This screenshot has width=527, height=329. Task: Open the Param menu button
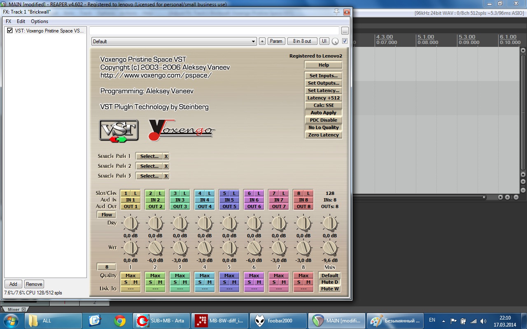[x=276, y=41]
